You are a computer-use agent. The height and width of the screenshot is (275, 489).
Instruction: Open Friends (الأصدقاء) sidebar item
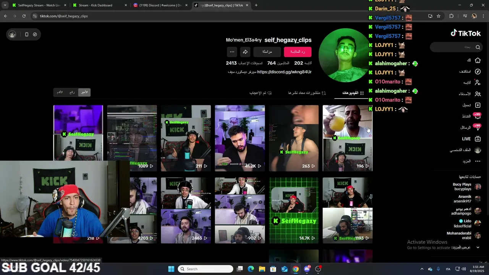470,94
